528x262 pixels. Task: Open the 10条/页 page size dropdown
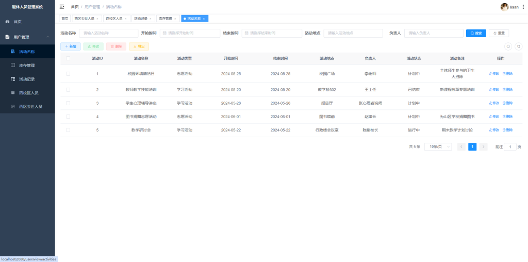[x=438, y=146]
